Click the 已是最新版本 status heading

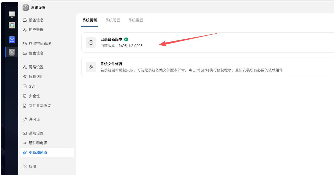pyautogui.click(x=111, y=39)
